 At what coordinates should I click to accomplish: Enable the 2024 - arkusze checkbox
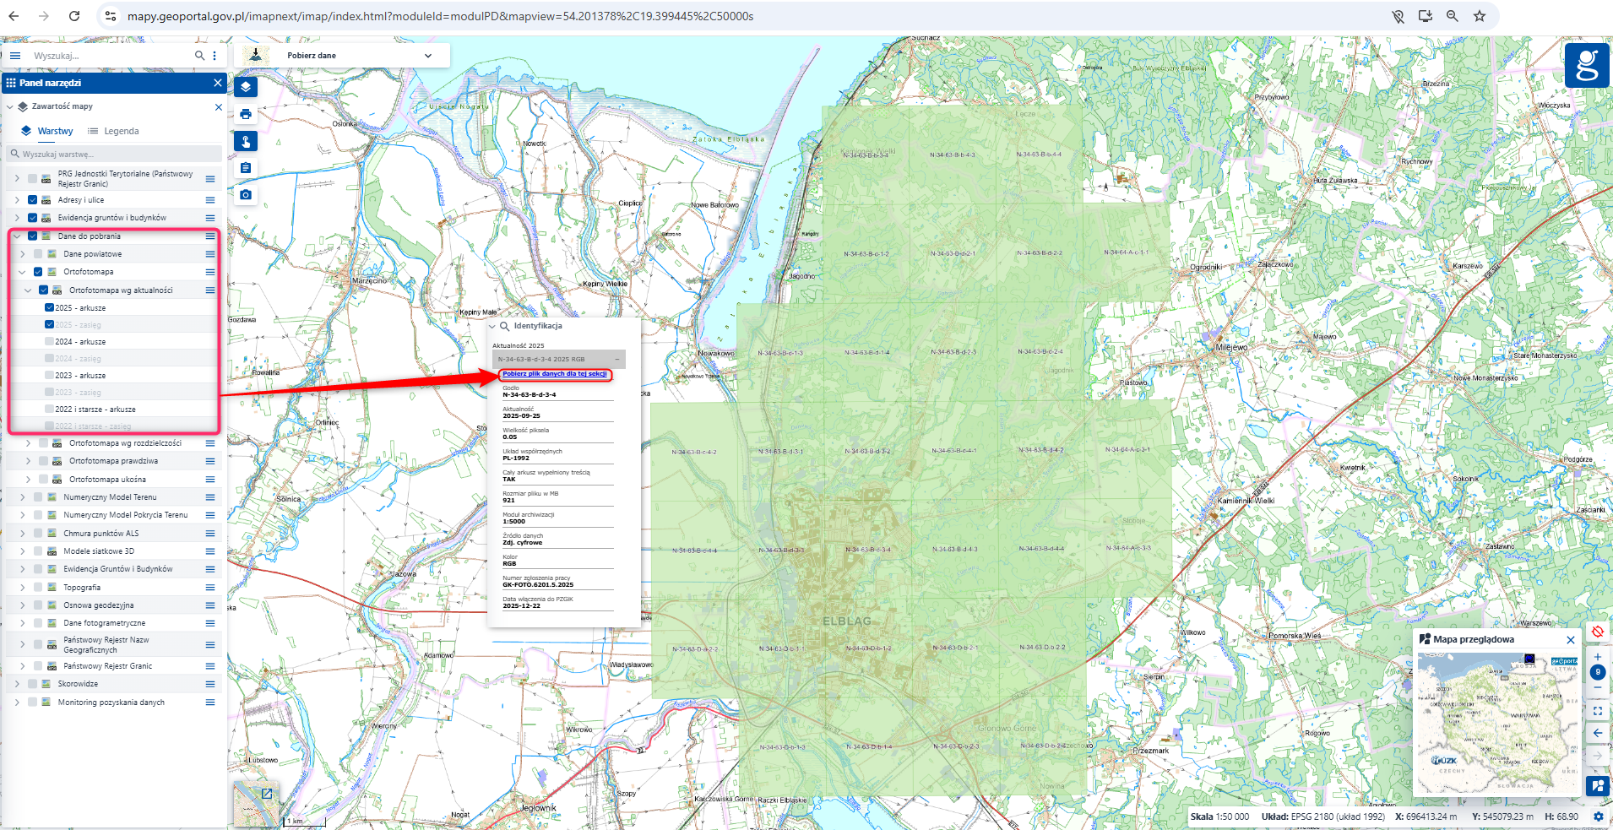point(49,342)
